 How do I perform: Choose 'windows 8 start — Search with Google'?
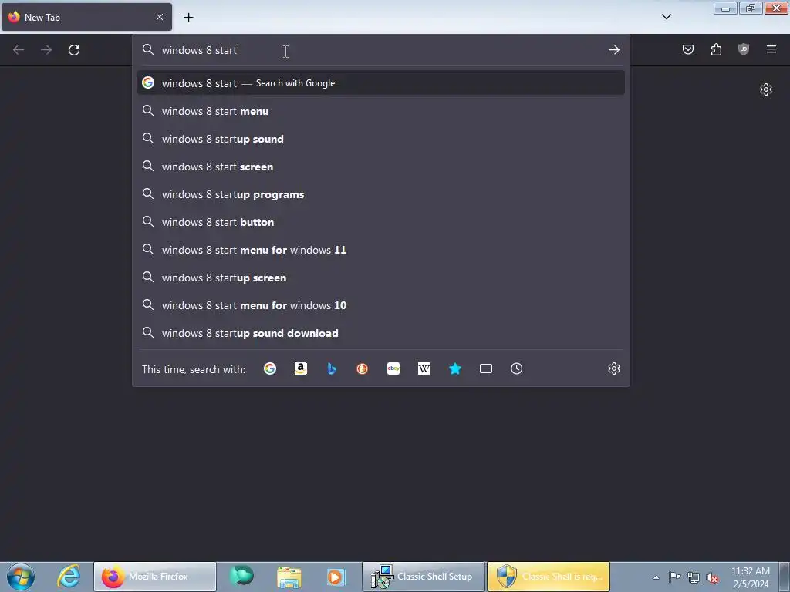click(x=381, y=83)
